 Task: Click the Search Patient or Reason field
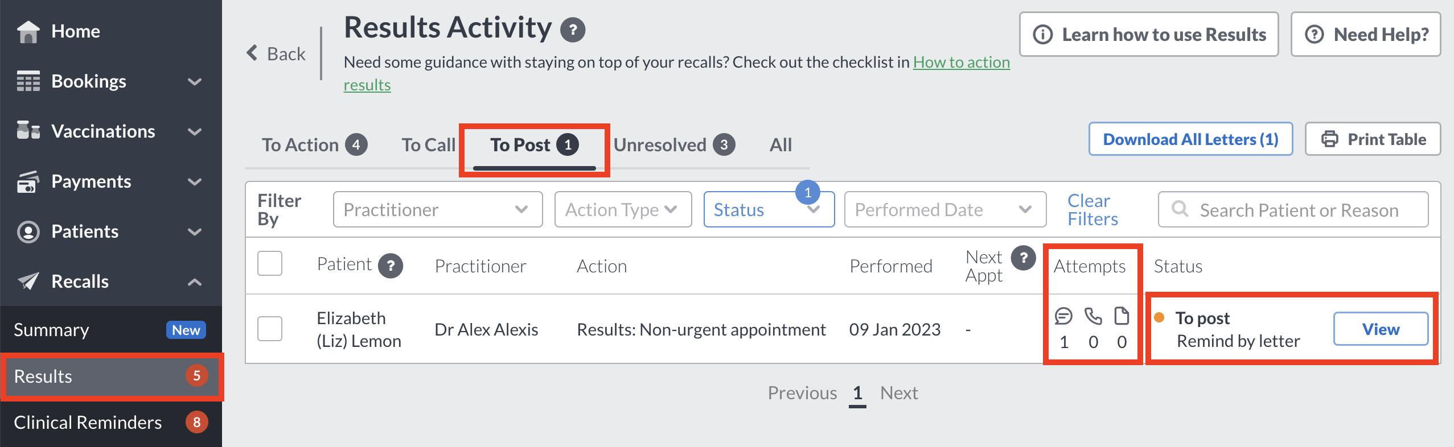[x=1293, y=209]
